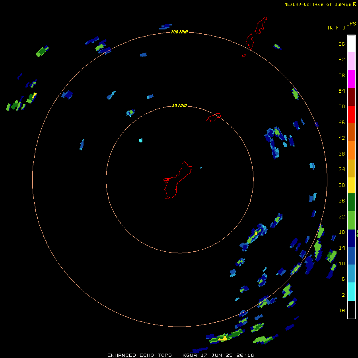Click the TH legend label

coord(342,311)
